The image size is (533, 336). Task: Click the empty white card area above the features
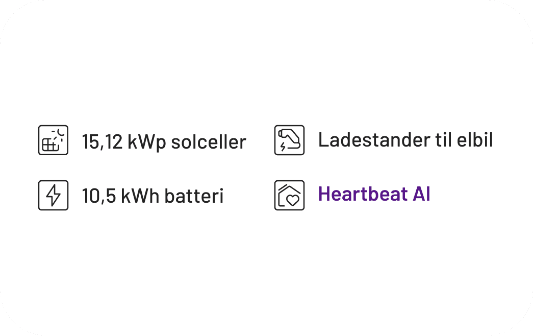pos(266,61)
